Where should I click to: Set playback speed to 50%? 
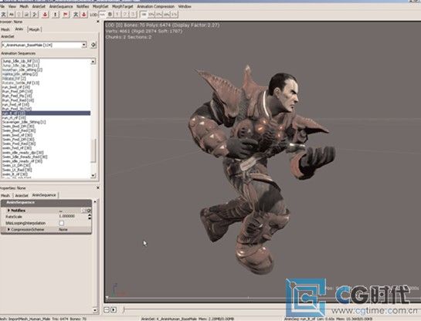click(x=151, y=15)
